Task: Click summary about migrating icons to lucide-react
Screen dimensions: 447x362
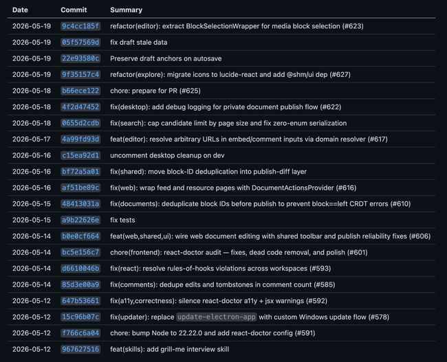Action: pos(230,75)
